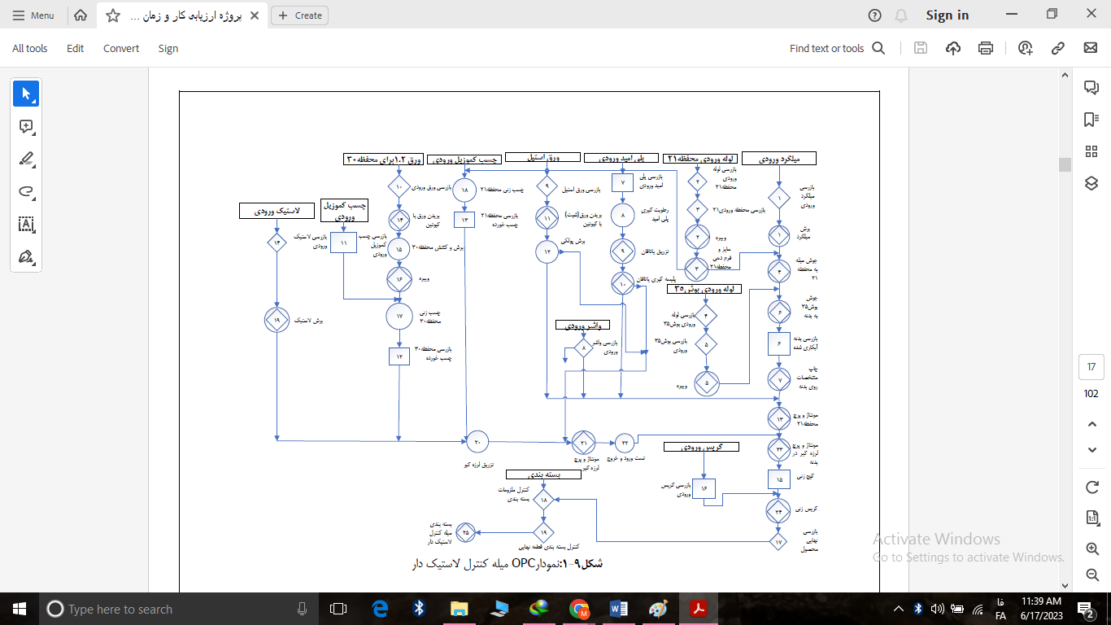Open the All tools tab
Screen dimensions: 1111x625
30,48
